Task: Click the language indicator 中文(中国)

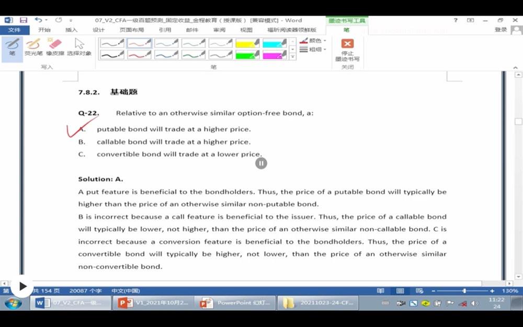Action: coord(126,291)
